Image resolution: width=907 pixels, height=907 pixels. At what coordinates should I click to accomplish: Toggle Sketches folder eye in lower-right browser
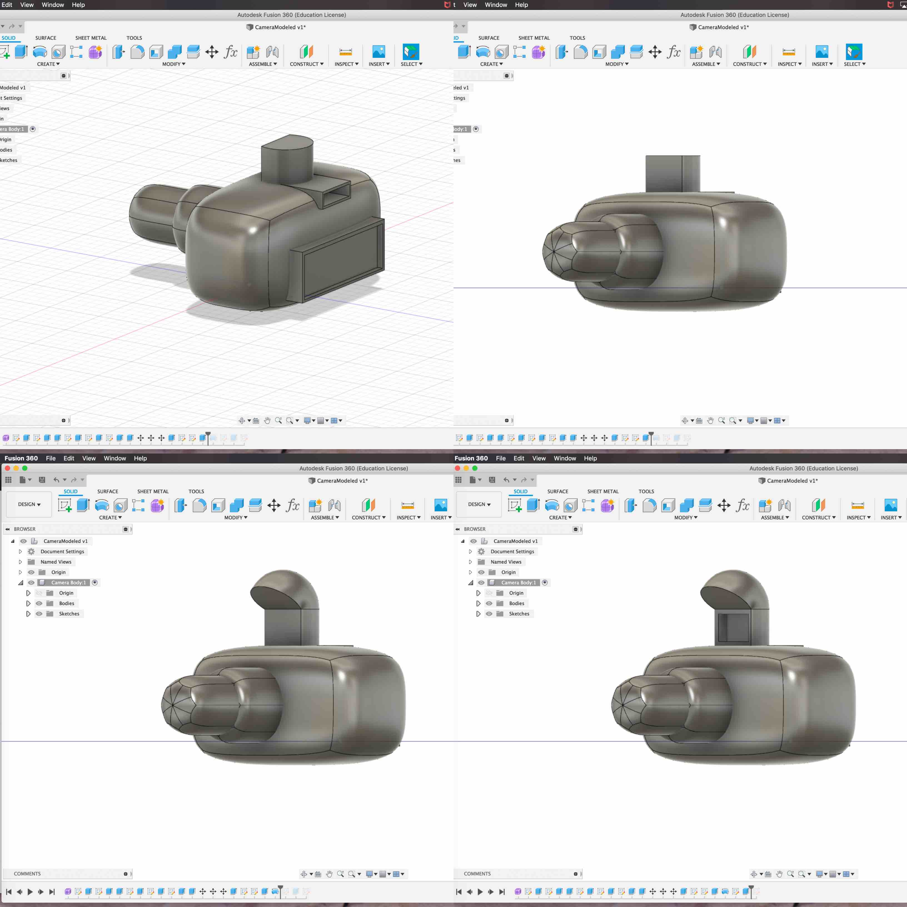[489, 614]
